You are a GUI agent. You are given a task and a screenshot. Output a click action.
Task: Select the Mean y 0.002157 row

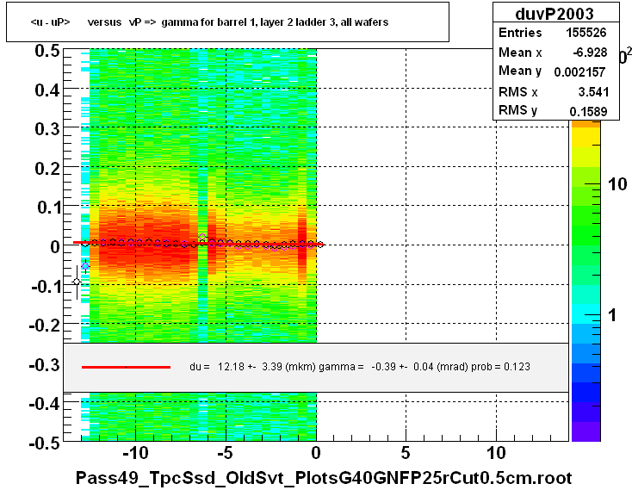point(553,71)
